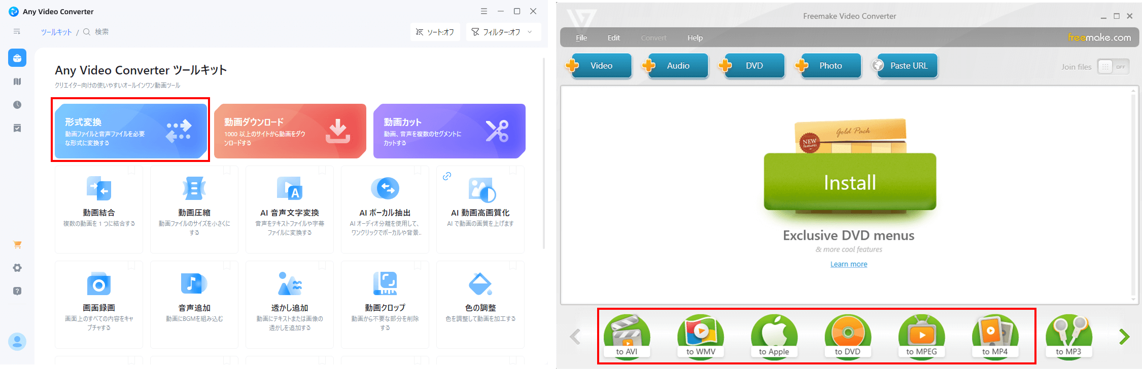
Task: Toggle the Join files switch
Action: click(1113, 67)
